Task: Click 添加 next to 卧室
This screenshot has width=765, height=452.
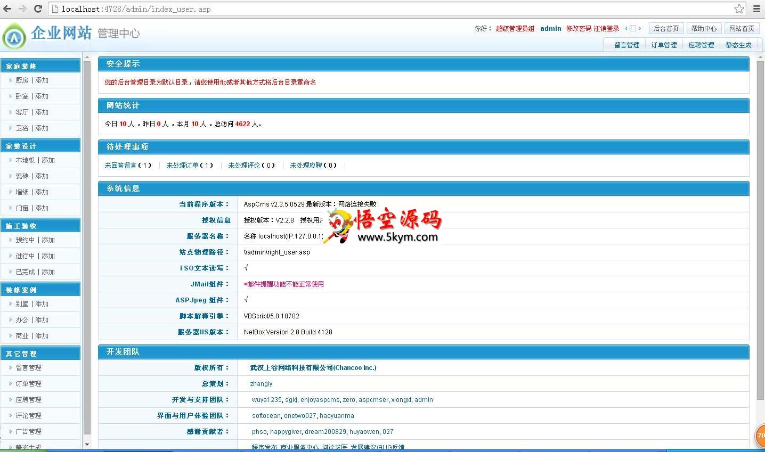Action: click(x=42, y=96)
